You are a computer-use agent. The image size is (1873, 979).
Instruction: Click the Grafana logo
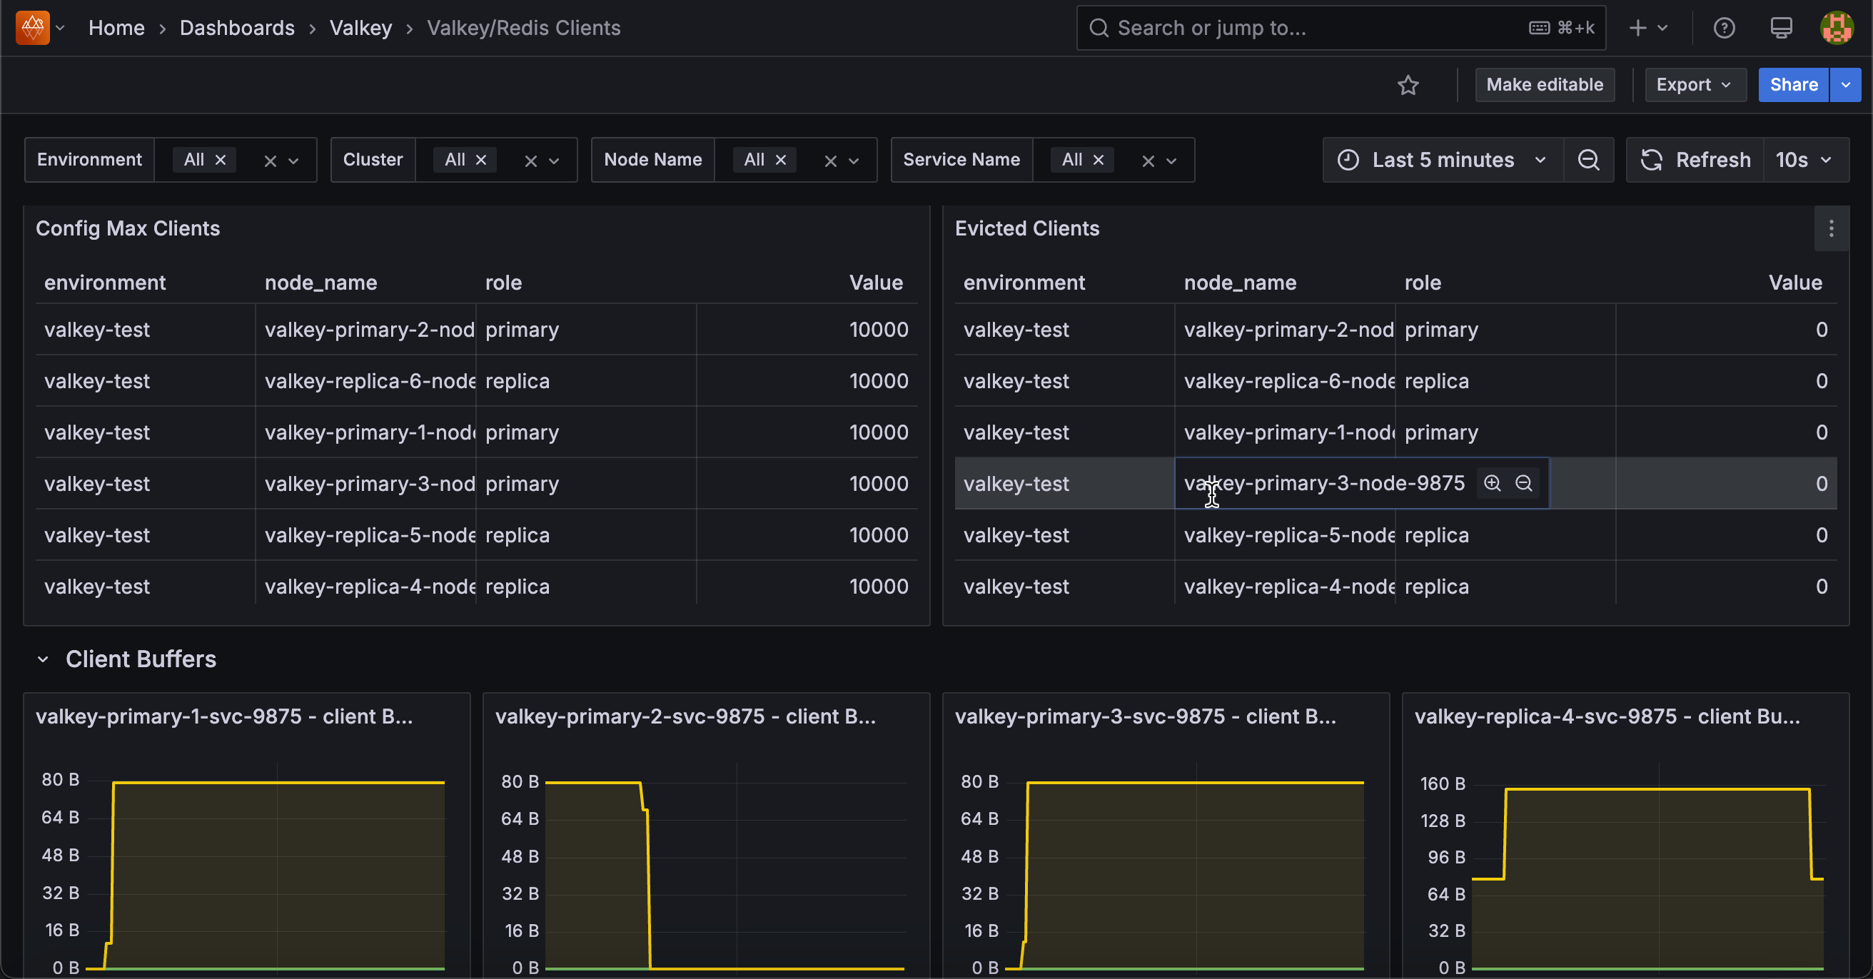(x=31, y=28)
